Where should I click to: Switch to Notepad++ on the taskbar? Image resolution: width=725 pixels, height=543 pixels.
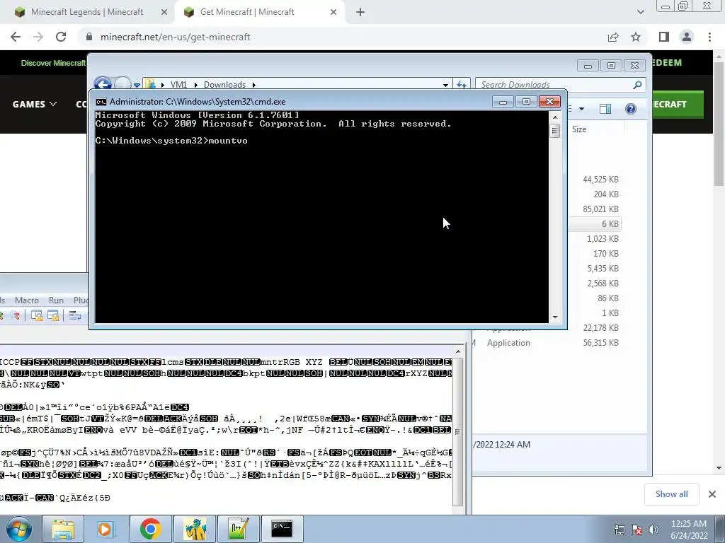tap(239, 529)
